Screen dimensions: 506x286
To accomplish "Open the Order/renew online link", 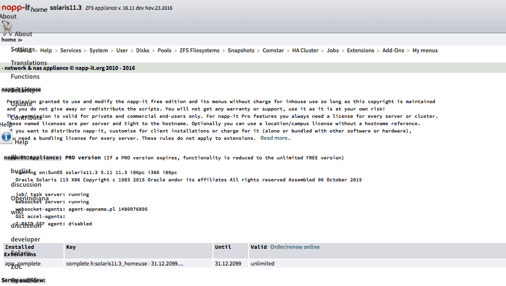I will [295, 247].
